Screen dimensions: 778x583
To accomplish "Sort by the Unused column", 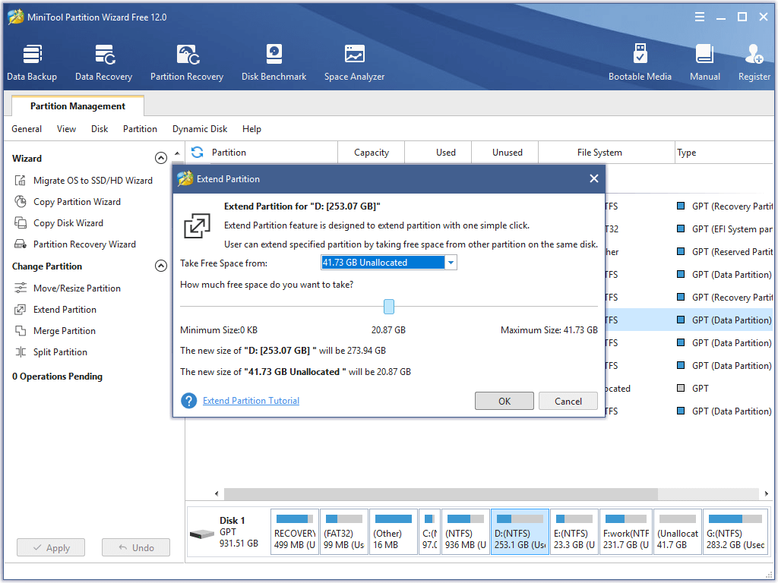I will 507,152.
